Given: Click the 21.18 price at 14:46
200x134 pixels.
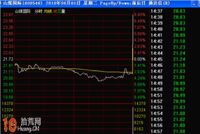Looking at the screenshot, I should pos(179,65).
